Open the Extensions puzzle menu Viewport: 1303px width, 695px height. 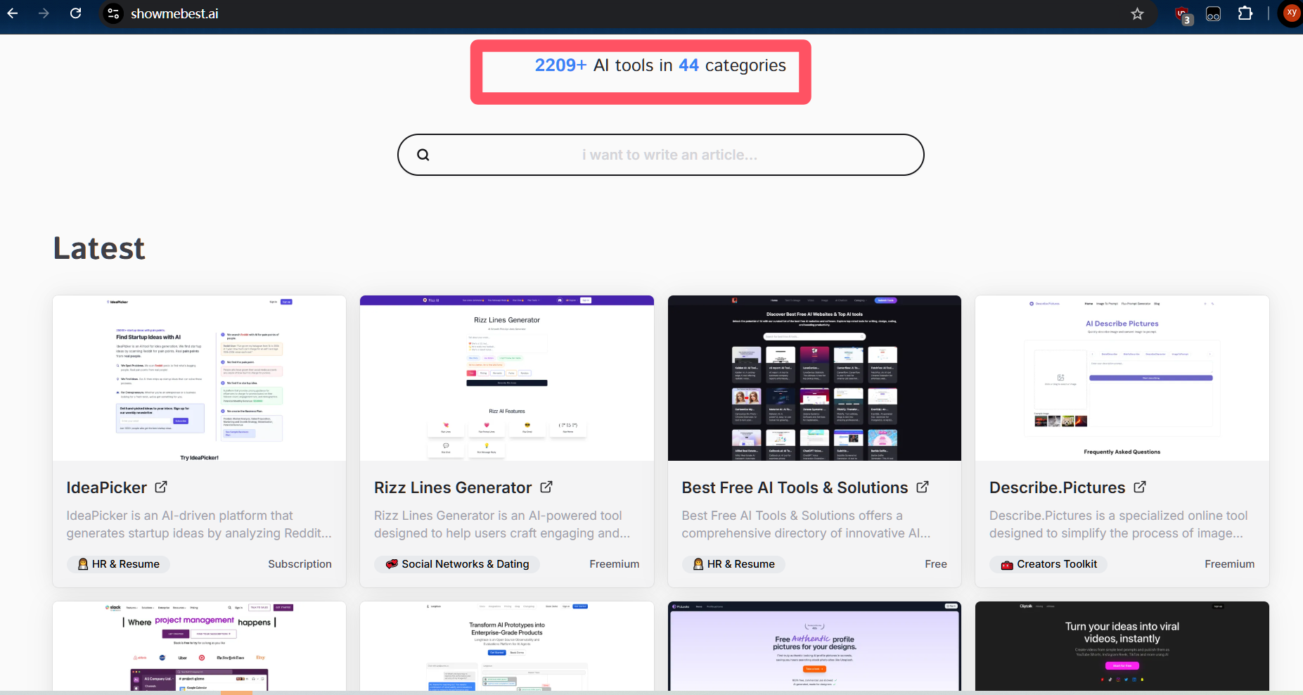pos(1245,13)
